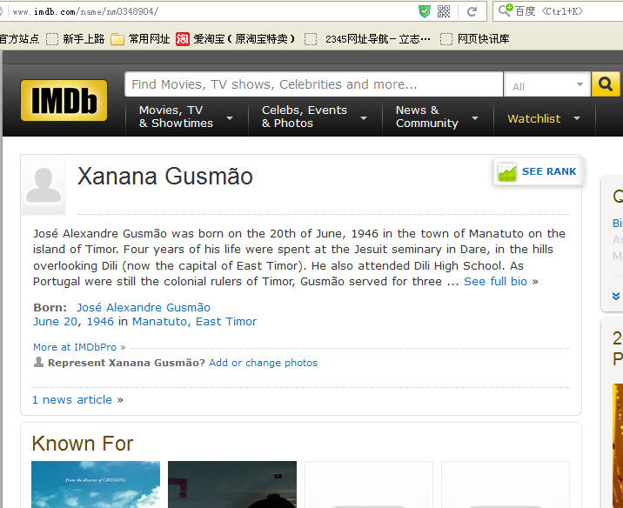This screenshot has width=623, height=508.
Task: Open the All search category dropdown
Action: tap(547, 84)
